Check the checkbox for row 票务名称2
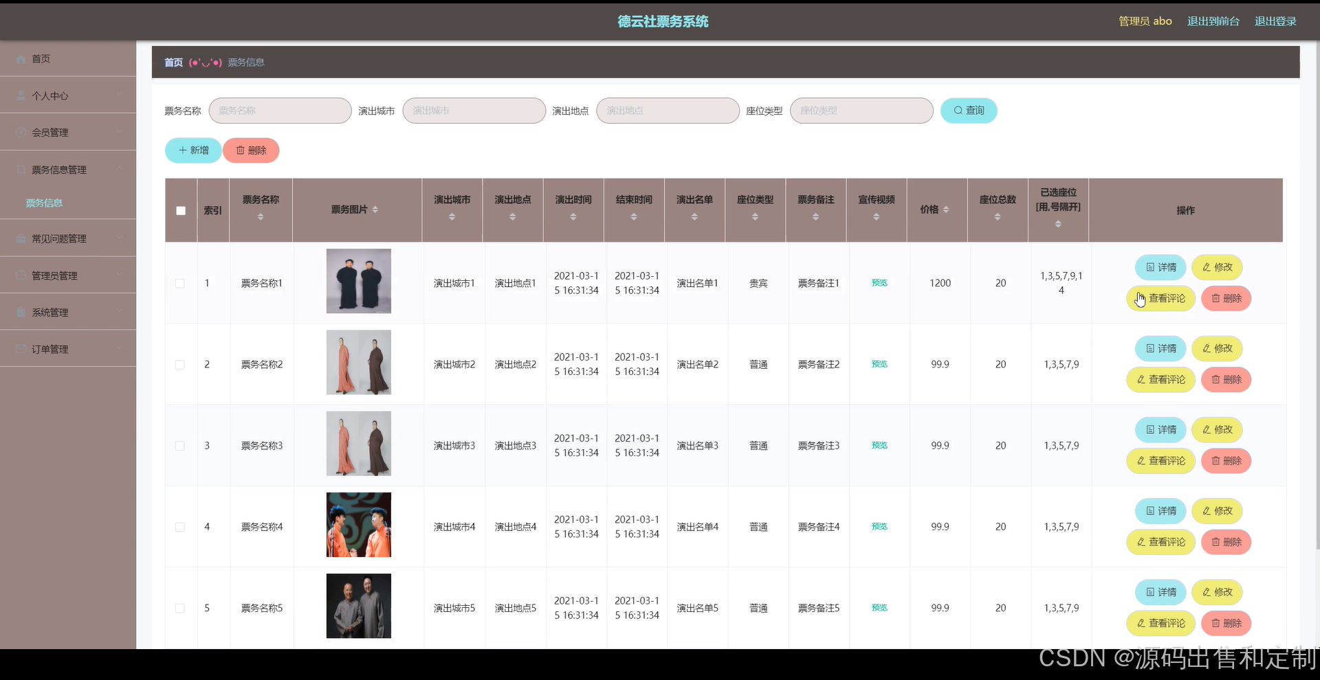 [x=180, y=365]
